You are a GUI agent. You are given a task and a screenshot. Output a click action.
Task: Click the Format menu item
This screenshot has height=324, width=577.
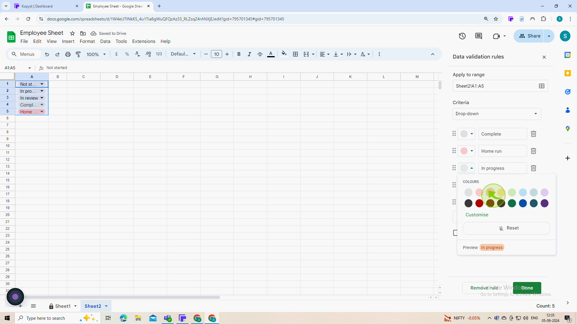pyautogui.click(x=87, y=41)
